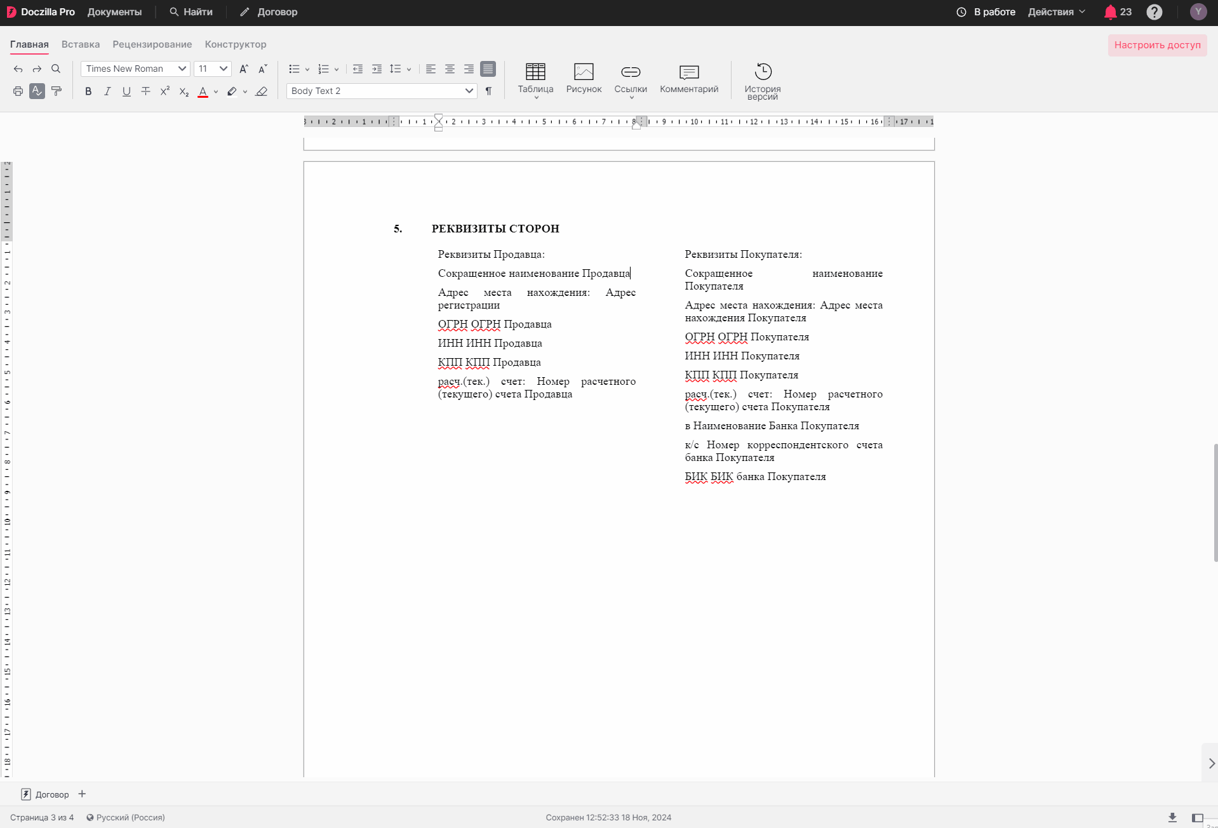Open user profile avatar Y
The height and width of the screenshot is (828, 1218).
tap(1198, 12)
